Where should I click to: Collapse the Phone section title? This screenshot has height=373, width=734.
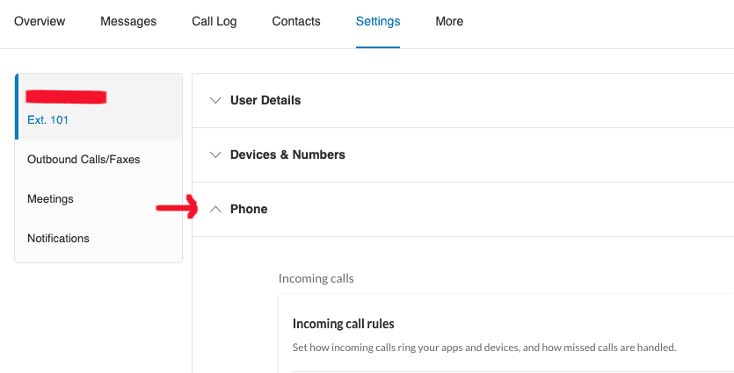(249, 209)
